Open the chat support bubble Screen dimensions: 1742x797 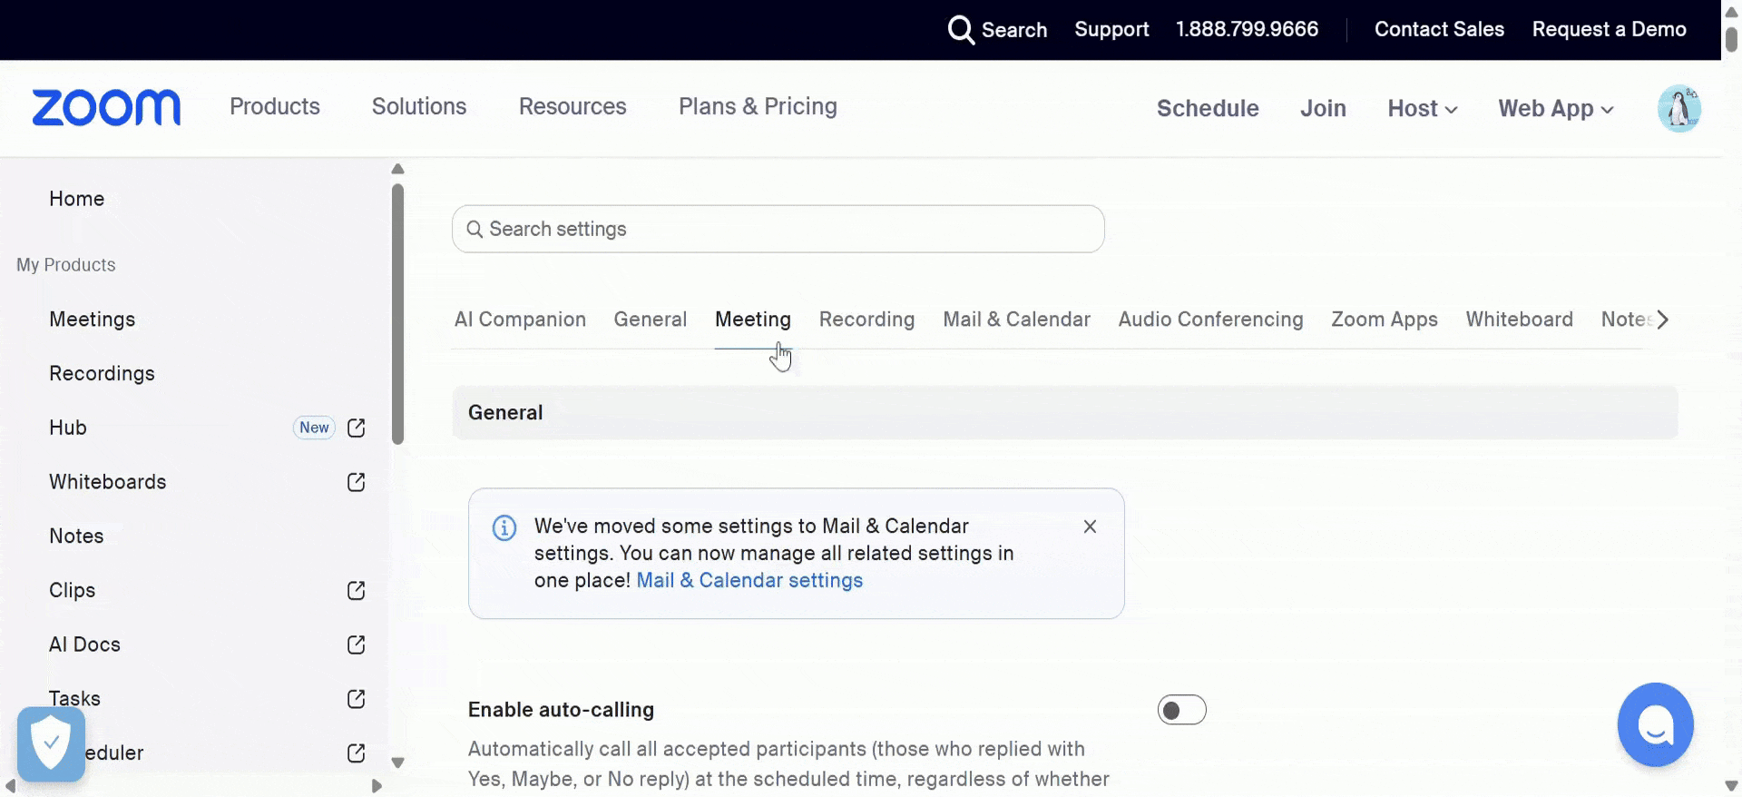tap(1655, 725)
